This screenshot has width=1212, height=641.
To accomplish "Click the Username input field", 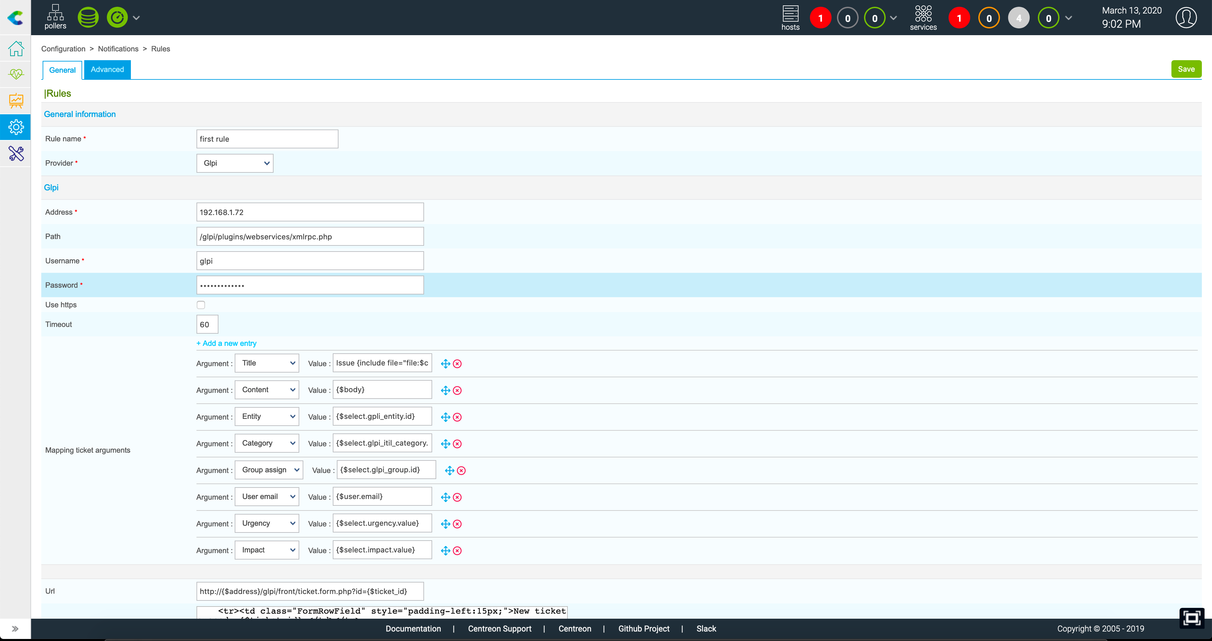I will (x=310, y=261).
